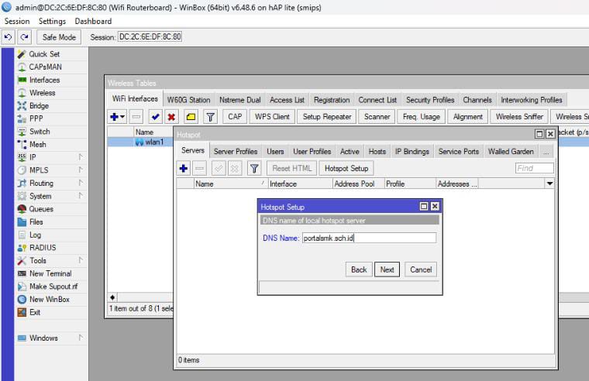The image size is (589, 381).
Task: Click the Find field in Hotspot window
Action: 535,168
